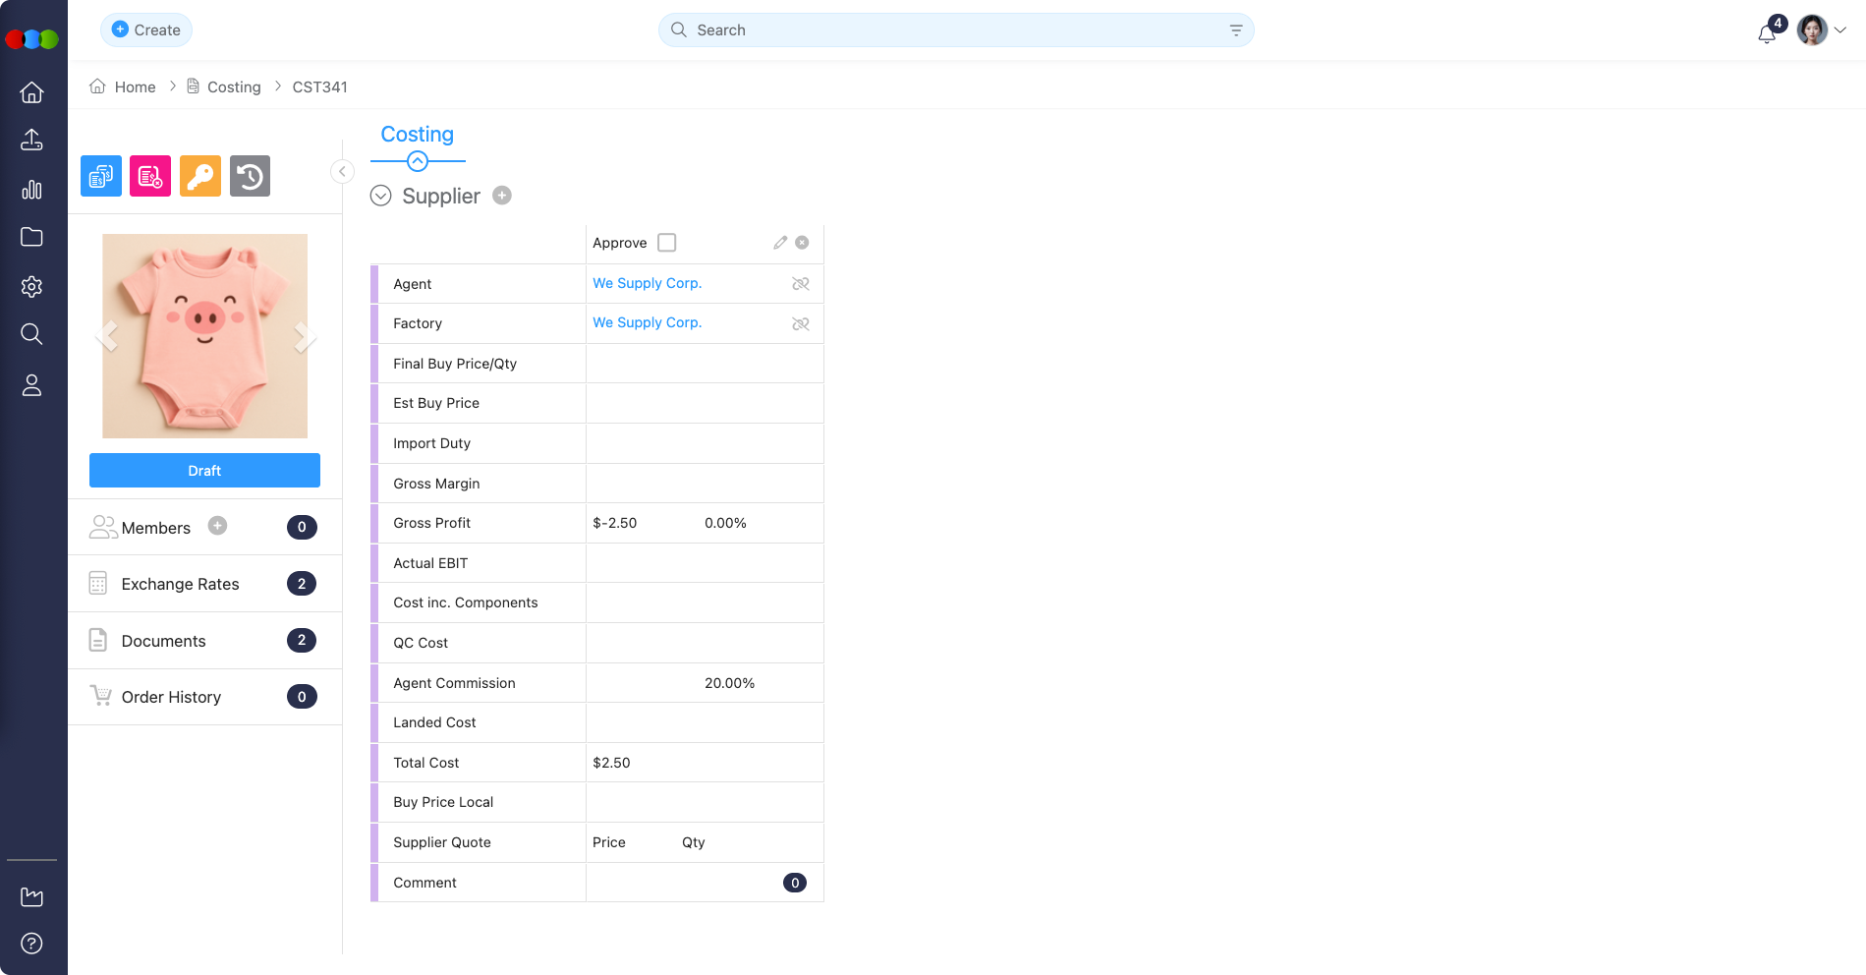Image resolution: width=1866 pixels, height=975 pixels.
Task: Open the gray history clock icon
Action: coord(250,176)
